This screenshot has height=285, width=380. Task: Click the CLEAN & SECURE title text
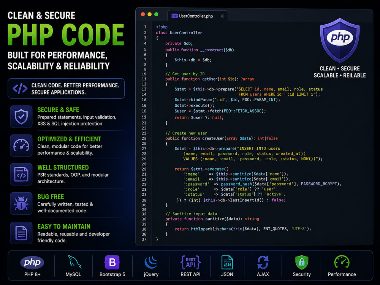(41, 16)
